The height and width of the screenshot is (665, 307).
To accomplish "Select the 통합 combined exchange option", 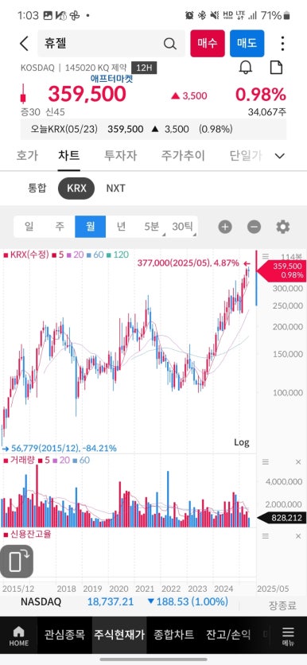I will 37,188.
